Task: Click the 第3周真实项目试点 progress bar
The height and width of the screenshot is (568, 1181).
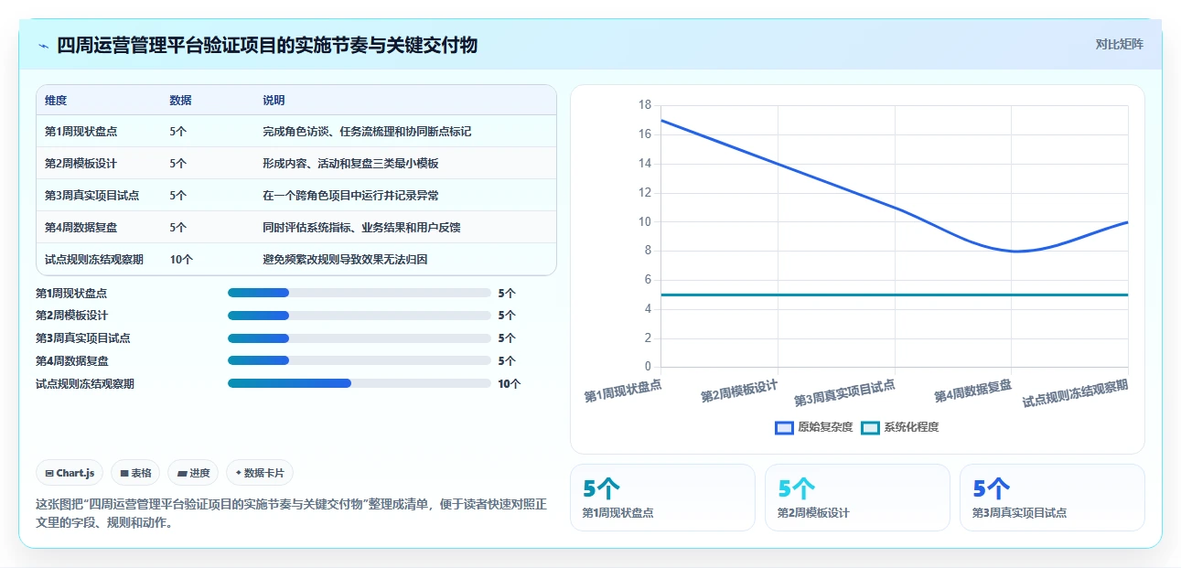Action: [360, 338]
